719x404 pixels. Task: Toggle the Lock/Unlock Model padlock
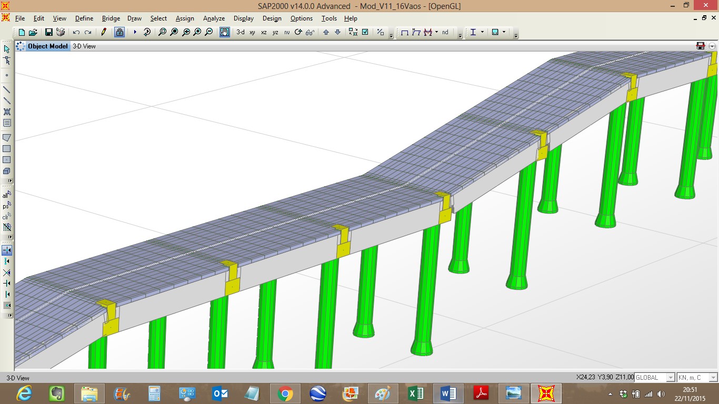[x=119, y=32]
